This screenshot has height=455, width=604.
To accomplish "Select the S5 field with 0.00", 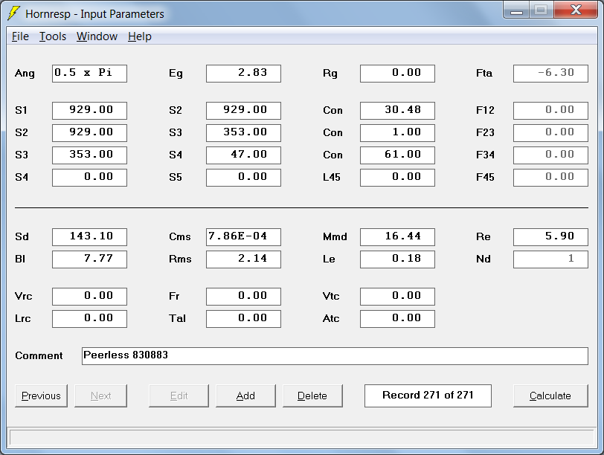I will [x=243, y=178].
